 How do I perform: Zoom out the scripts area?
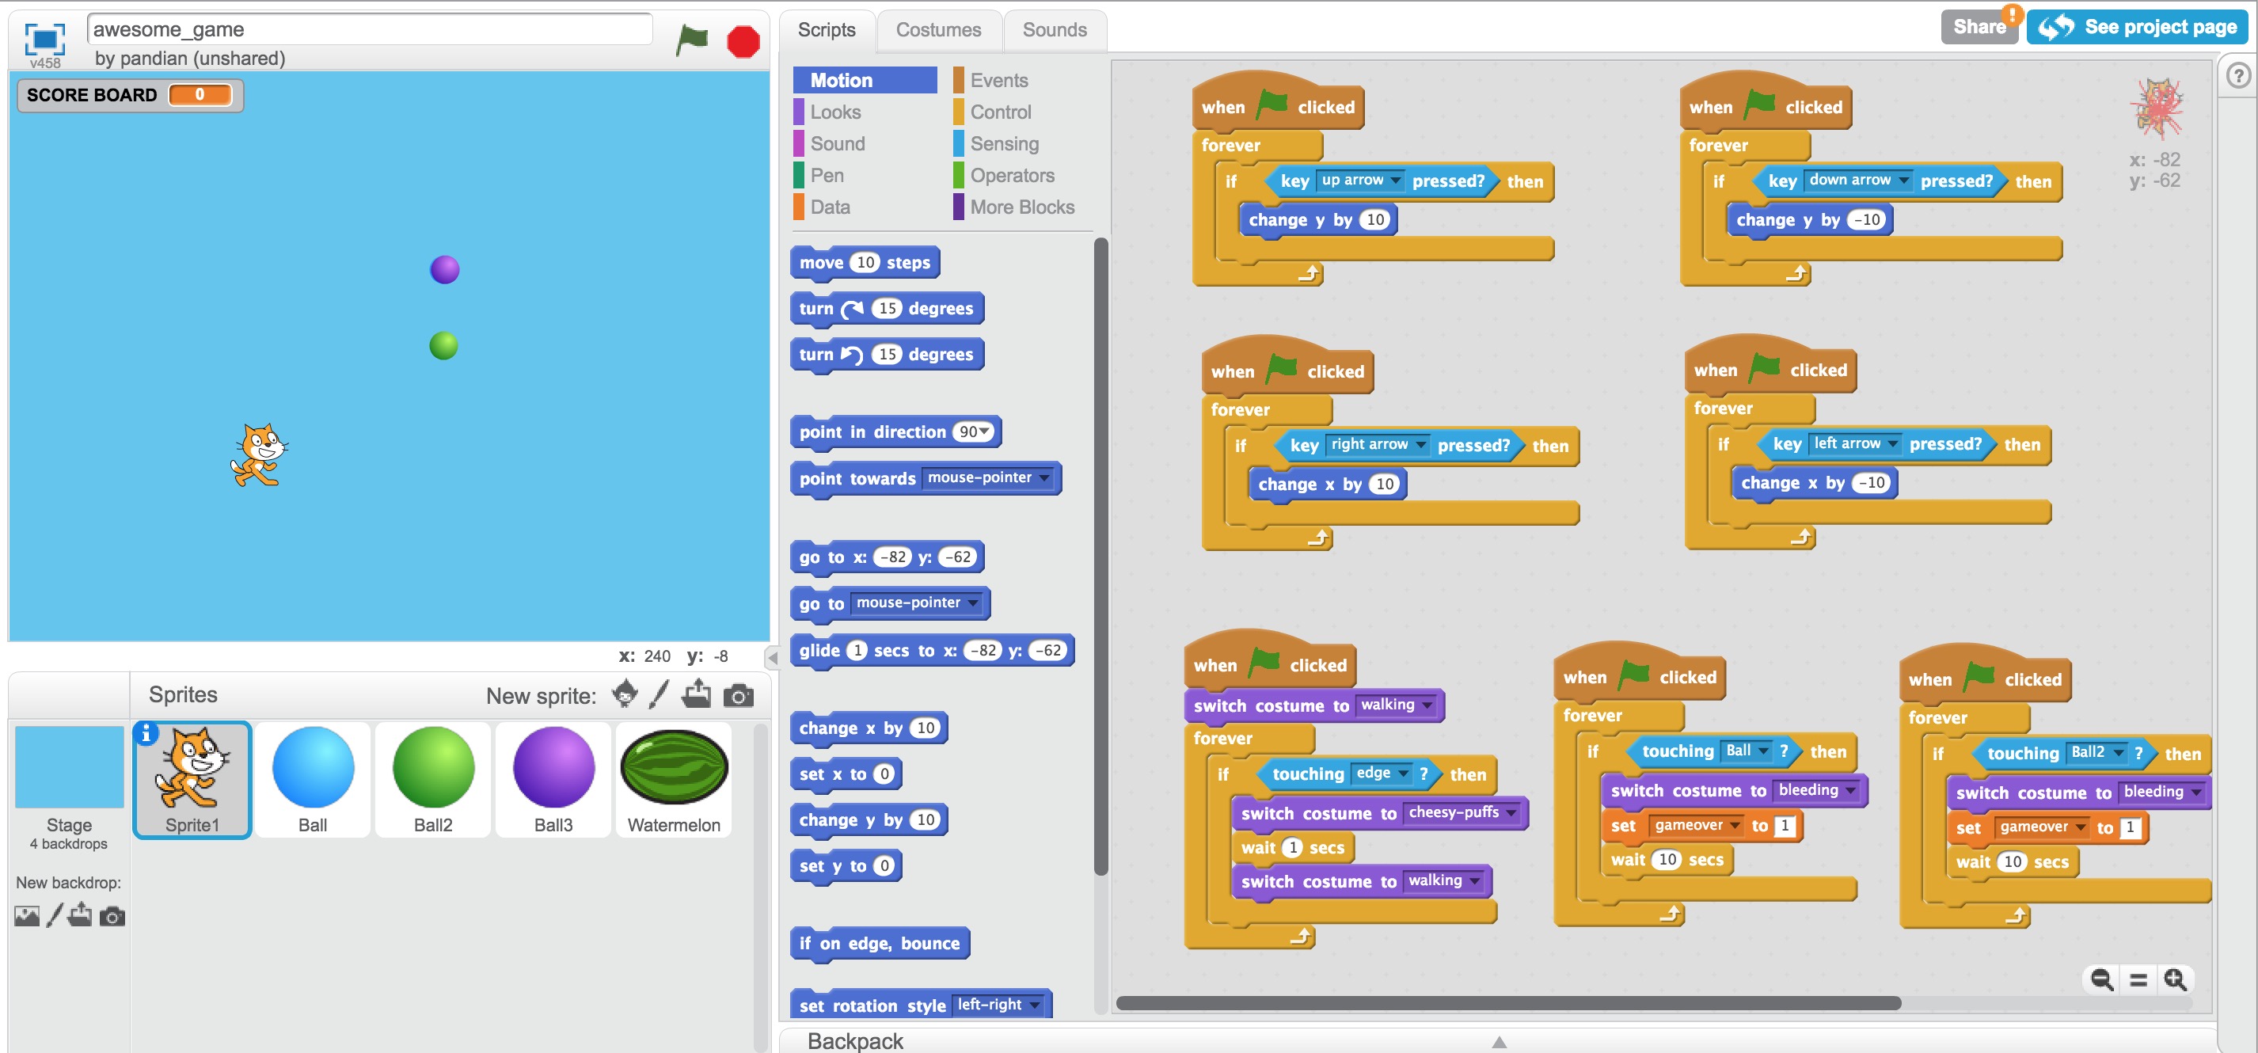coord(2101,979)
